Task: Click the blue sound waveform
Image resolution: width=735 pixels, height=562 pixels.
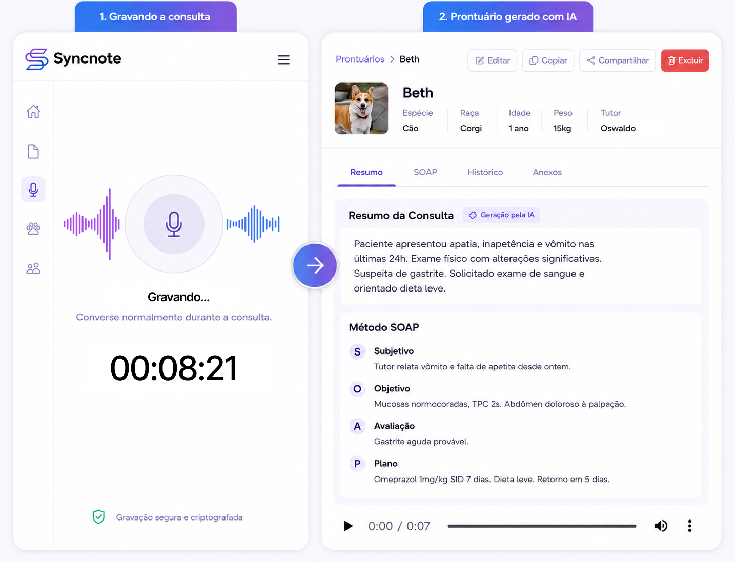Action: click(253, 224)
